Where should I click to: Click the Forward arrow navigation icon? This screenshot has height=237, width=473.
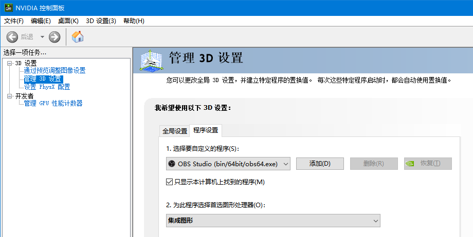tap(54, 37)
